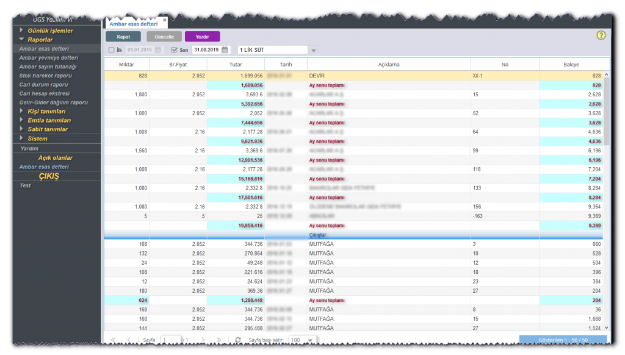Click Miktar cell 624
This screenshot has height=355, width=625.
point(126,301)
